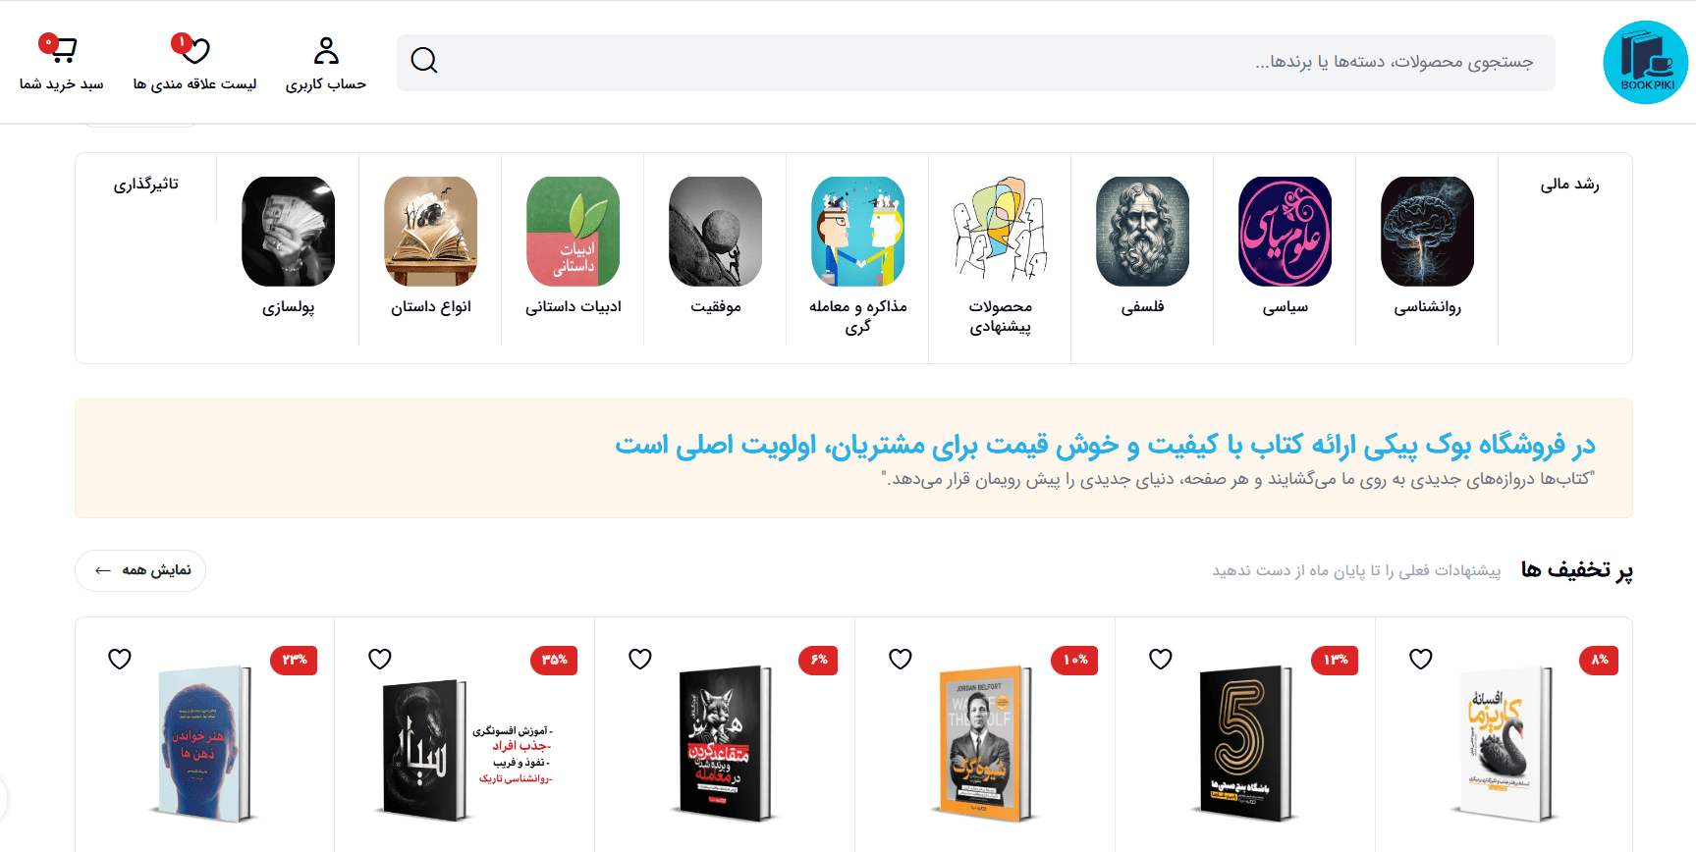1696x852 pixels.
Task: Select the موفقیت category icon
Action: tap(715, 232)
